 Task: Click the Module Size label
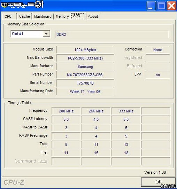click(x=43, y=49)
